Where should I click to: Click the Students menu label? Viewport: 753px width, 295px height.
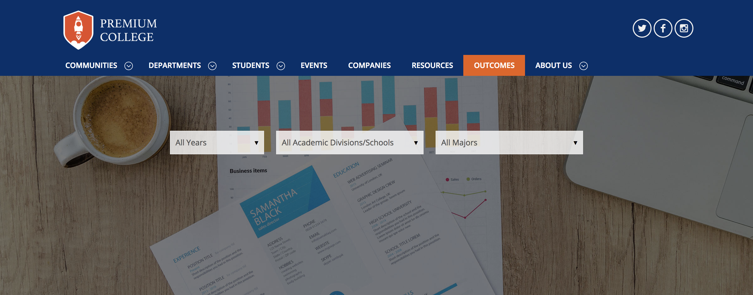[x=250, y=65]
